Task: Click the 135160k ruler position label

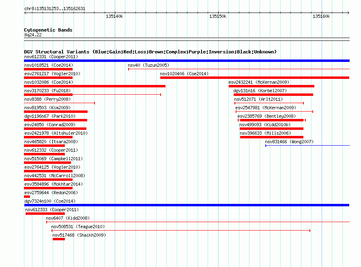Action: [x=321, y=16]
